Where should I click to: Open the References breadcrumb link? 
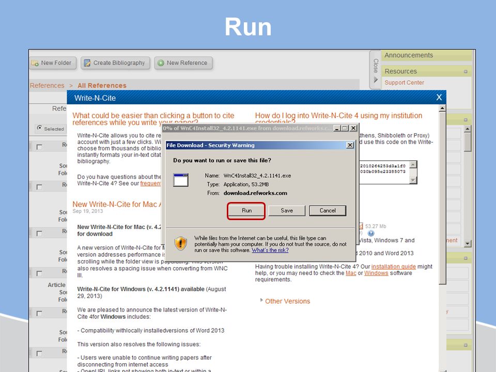tap(47, 85)
